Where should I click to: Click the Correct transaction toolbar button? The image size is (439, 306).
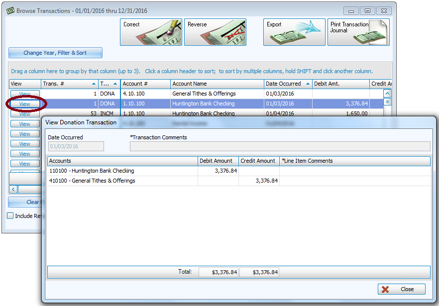tap(151, 32)
